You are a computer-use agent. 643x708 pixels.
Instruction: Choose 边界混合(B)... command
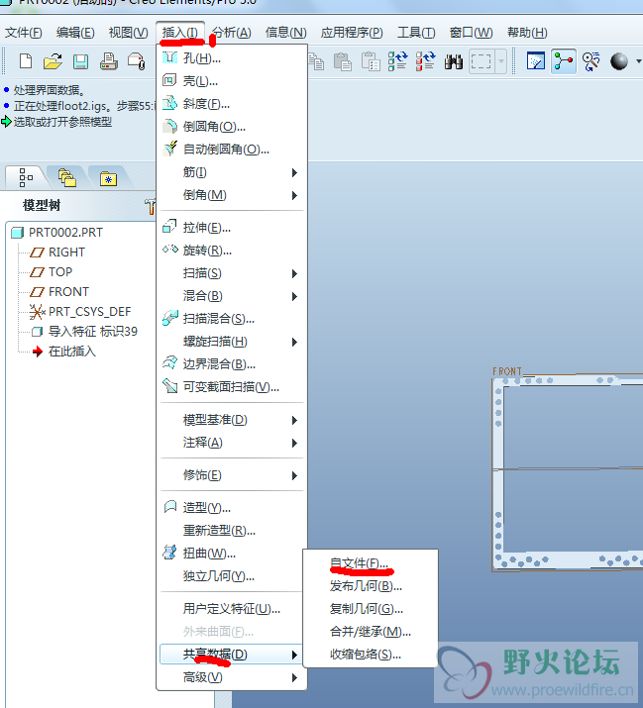(x=232, y=364)
